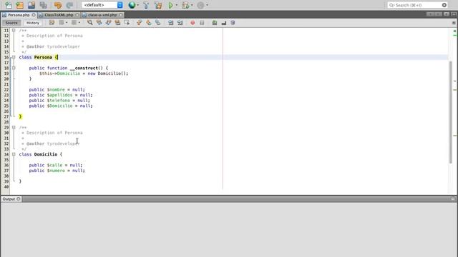Toggle Bookmark on the current line
Image resolution: width=458 pixels, height=257 pixels.
[x=157, y=23]
